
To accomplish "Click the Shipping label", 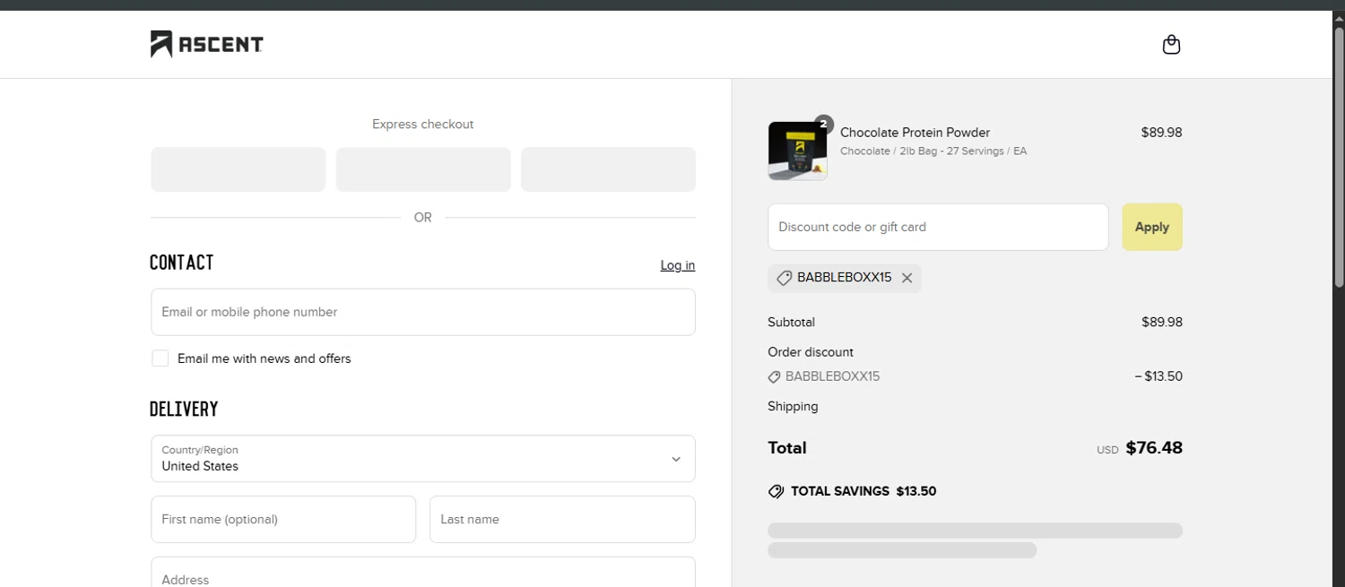I will point(793,406).
